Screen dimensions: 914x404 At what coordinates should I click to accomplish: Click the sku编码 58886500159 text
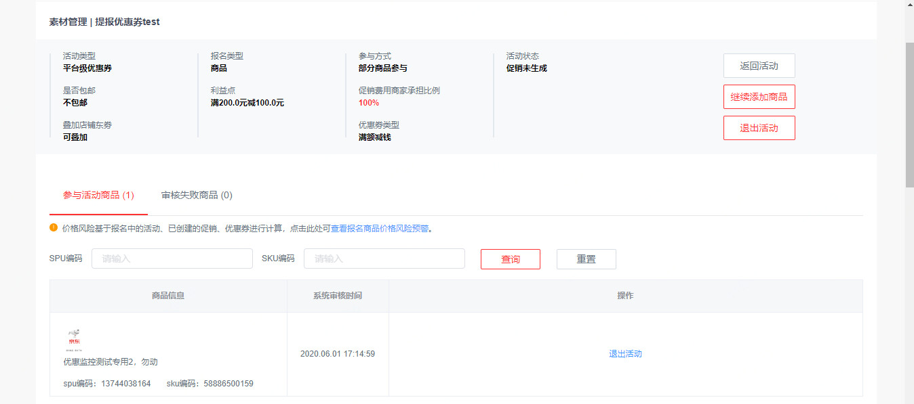point(210,384)
